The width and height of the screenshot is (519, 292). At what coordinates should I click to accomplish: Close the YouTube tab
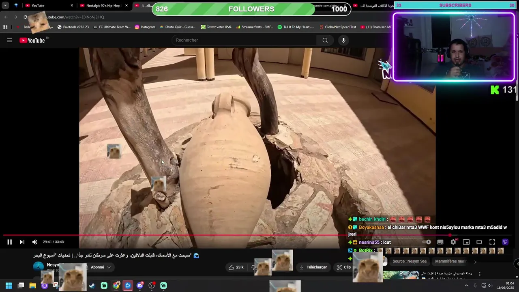click(x=72, y=6)
